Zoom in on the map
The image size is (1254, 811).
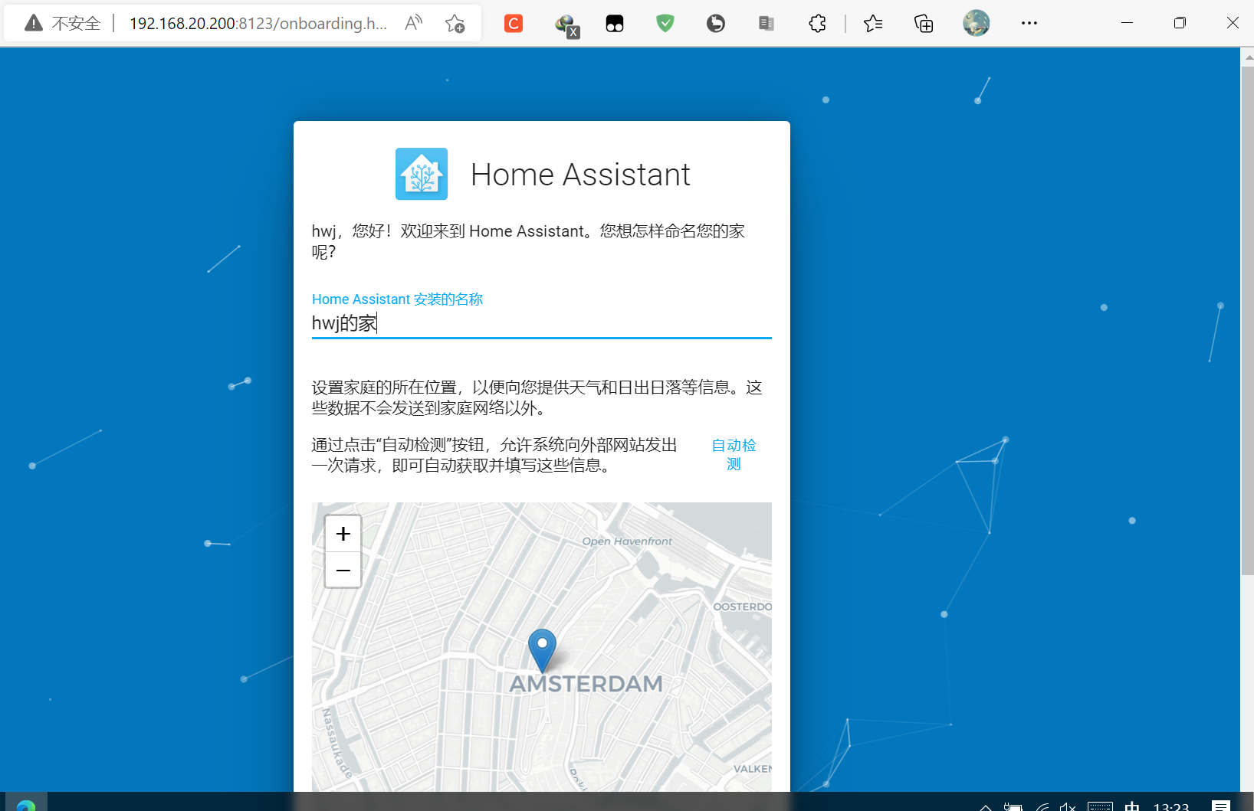343,534
